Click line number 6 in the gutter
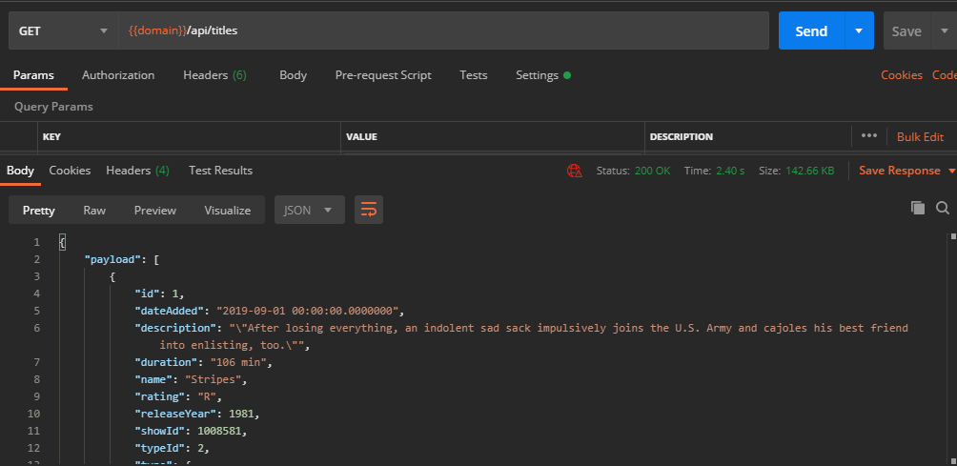 (x=36, y=328)
